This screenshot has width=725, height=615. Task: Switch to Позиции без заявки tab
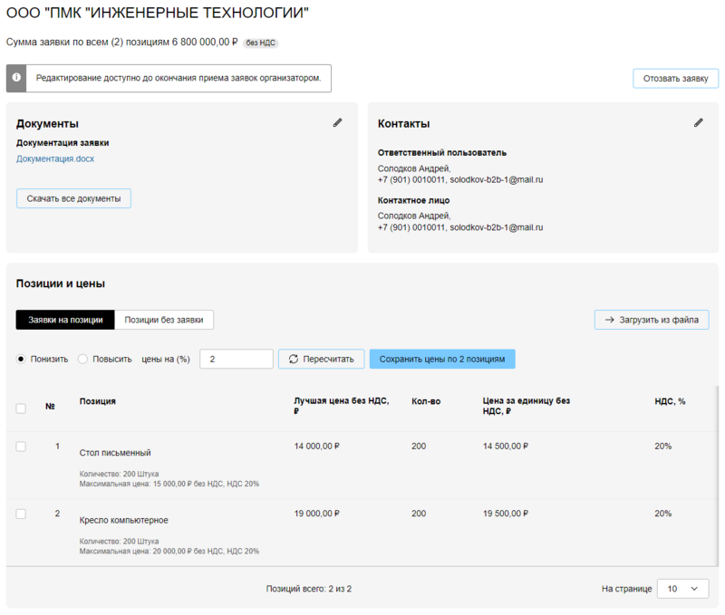(164, 320)
